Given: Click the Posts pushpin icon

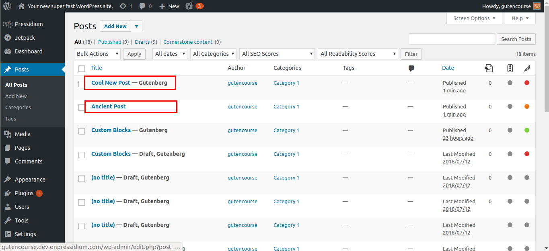Looking at the screenshot, I should pos(8,69).
